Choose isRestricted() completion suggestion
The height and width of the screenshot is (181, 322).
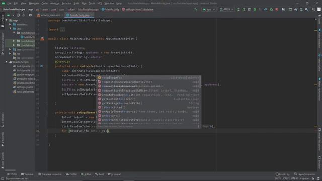pyautogui.click(x=149, y=107)
